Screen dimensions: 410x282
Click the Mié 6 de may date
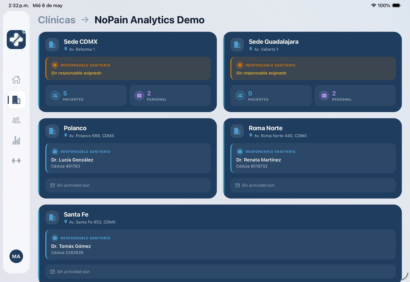tap(48, 5)
